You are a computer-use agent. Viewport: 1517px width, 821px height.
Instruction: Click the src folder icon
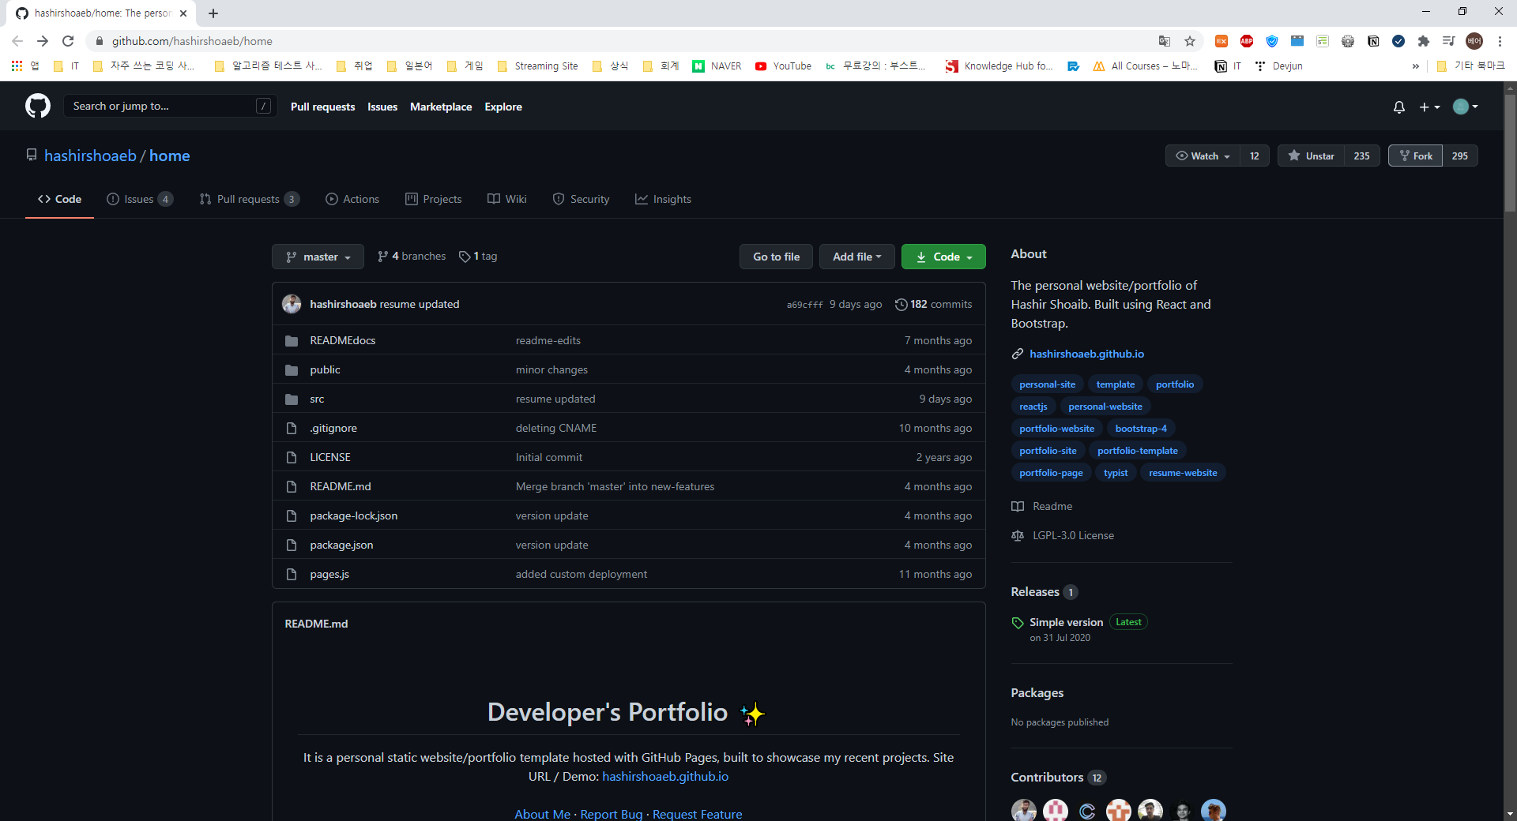(292, 399)
